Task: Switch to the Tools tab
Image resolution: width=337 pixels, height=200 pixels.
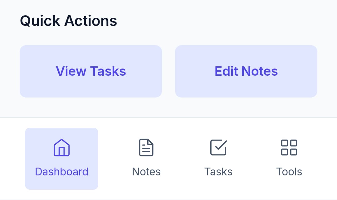Action: pos(289,159)
